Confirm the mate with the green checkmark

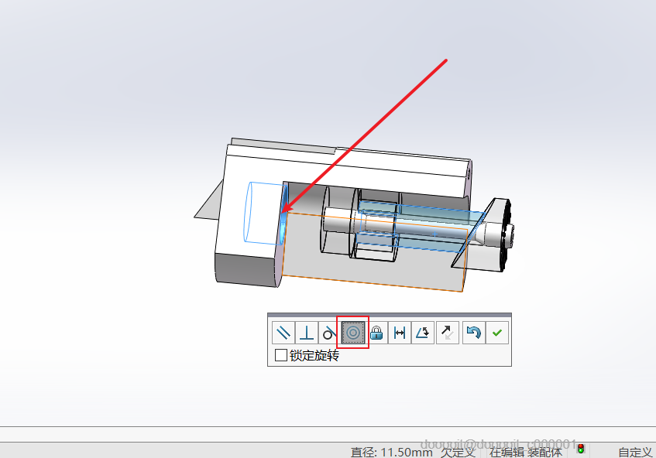click(497, 333)
